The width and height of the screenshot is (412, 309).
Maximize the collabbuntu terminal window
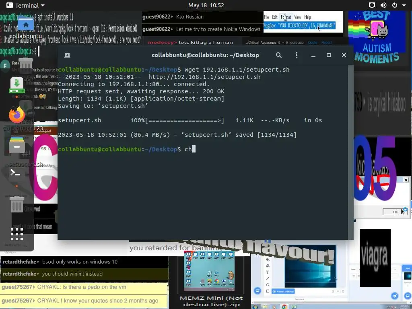pyautogui.click(x=328, y=55)
